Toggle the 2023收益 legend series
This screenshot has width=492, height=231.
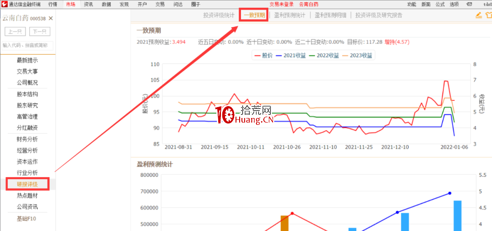(x=357, y=56)
